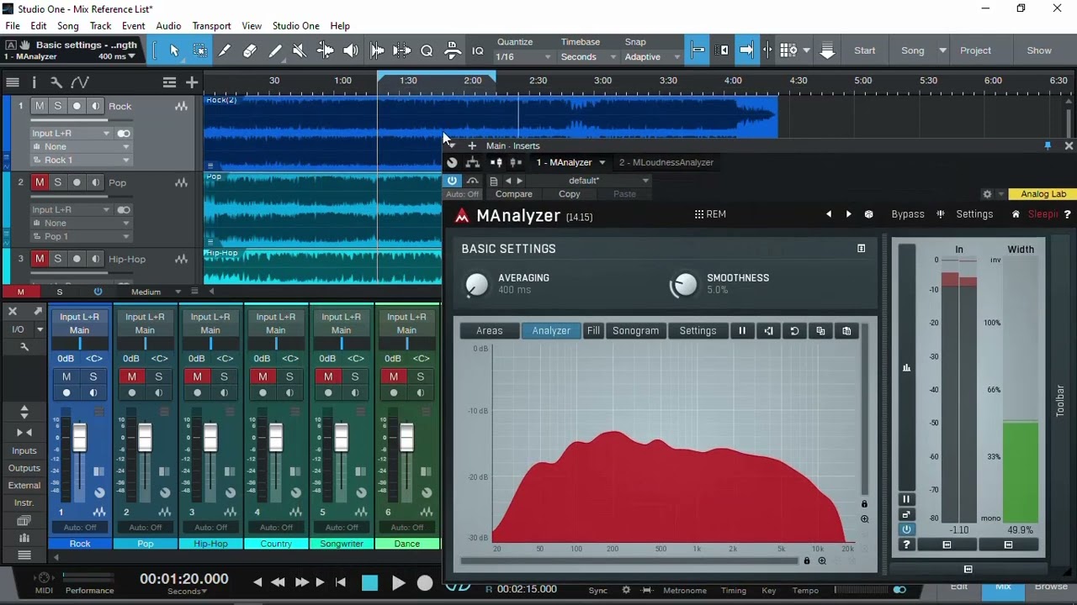Add insert with plus in Main Inserts
This screenshot has width=1077, height=605.
[472, 145]
